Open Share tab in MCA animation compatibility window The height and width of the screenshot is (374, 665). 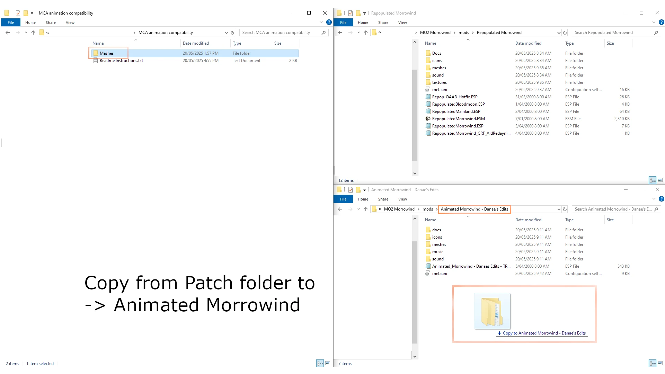[51, 23]
